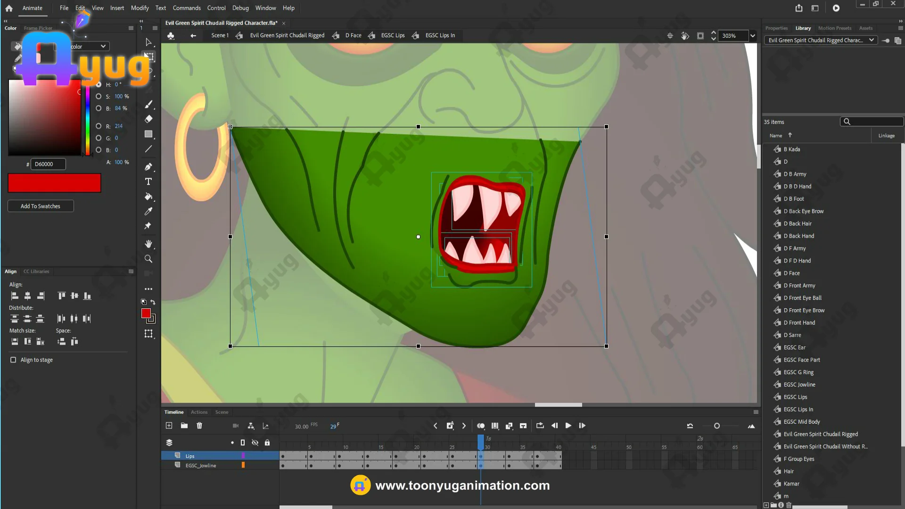The width and height of the screenshot is (905, 509).
Task: Go back to Scene 1 breadcrumb
Action: (220, 35)
